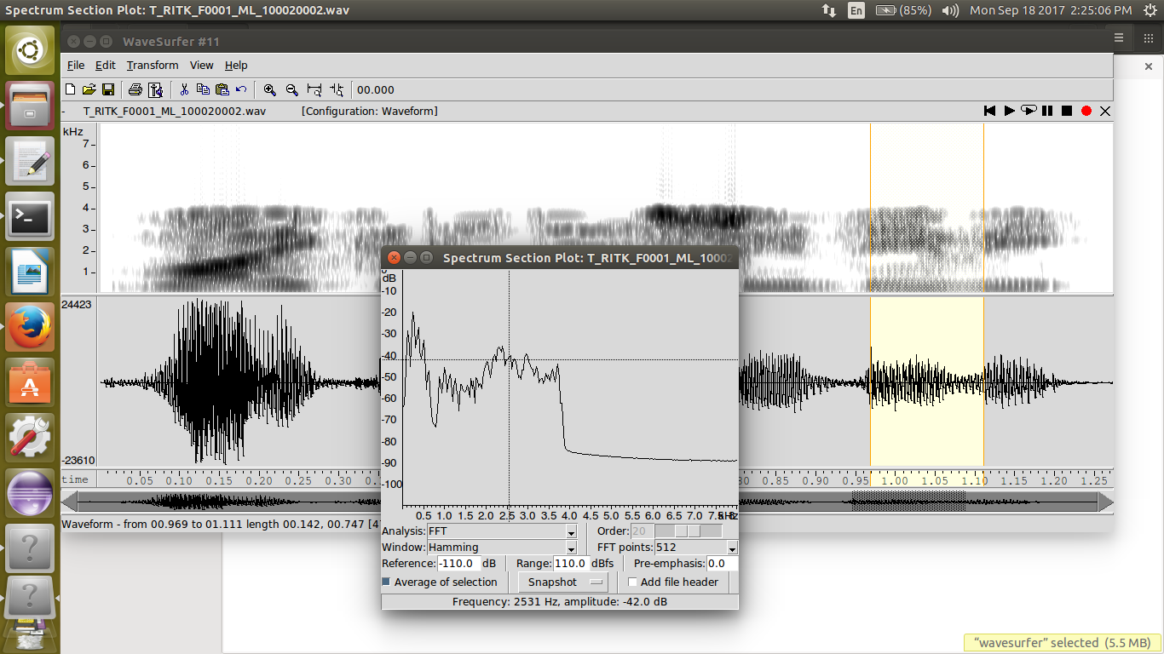
Task: Zoom in with the magnifier plus icon
Action: (x=270, y=89)
